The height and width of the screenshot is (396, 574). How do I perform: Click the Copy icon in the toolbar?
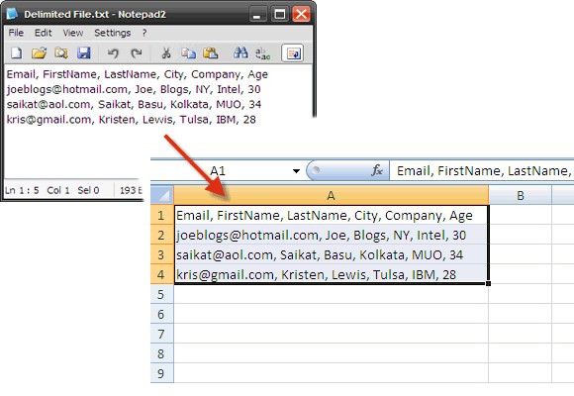coord(188,53)
